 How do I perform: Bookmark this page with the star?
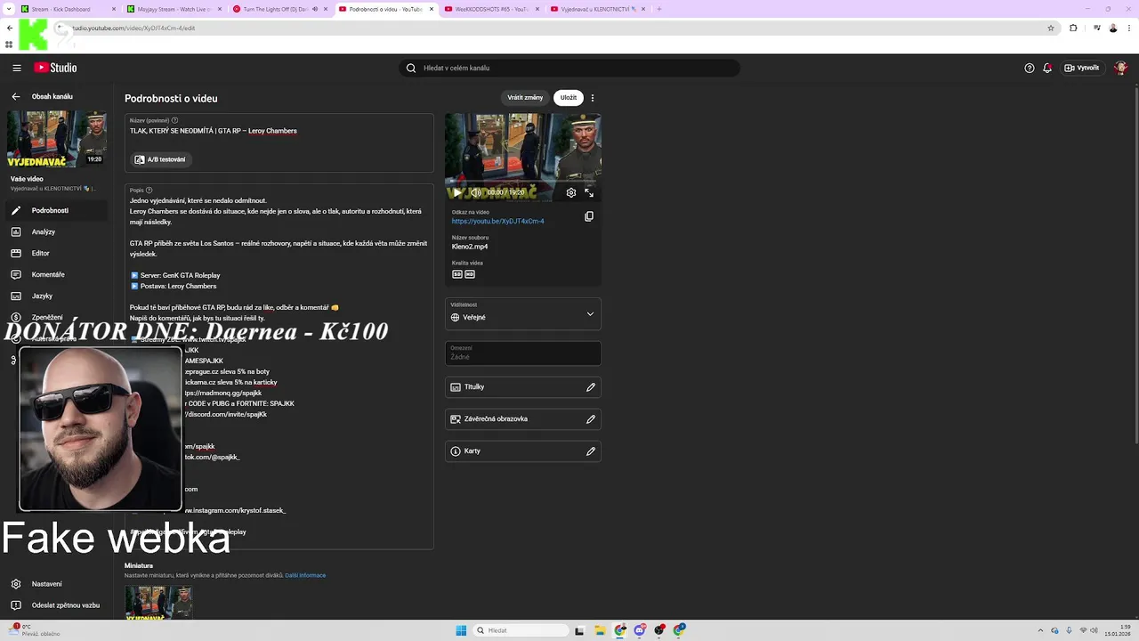click(x=1051, y=28)
